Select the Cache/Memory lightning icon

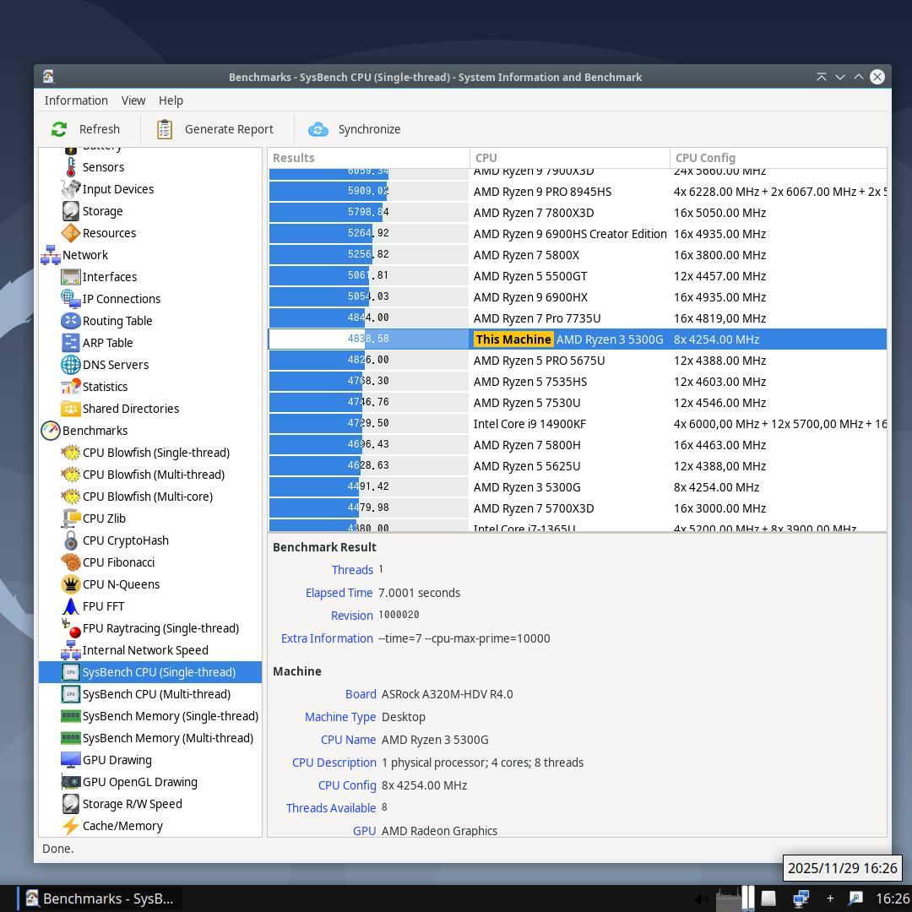[x=71, y=826]
